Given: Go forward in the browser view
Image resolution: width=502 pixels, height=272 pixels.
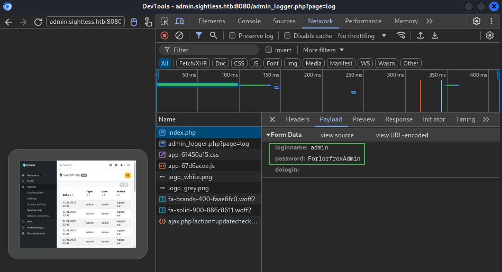Looking at the screenshot, I should point(23,22).
